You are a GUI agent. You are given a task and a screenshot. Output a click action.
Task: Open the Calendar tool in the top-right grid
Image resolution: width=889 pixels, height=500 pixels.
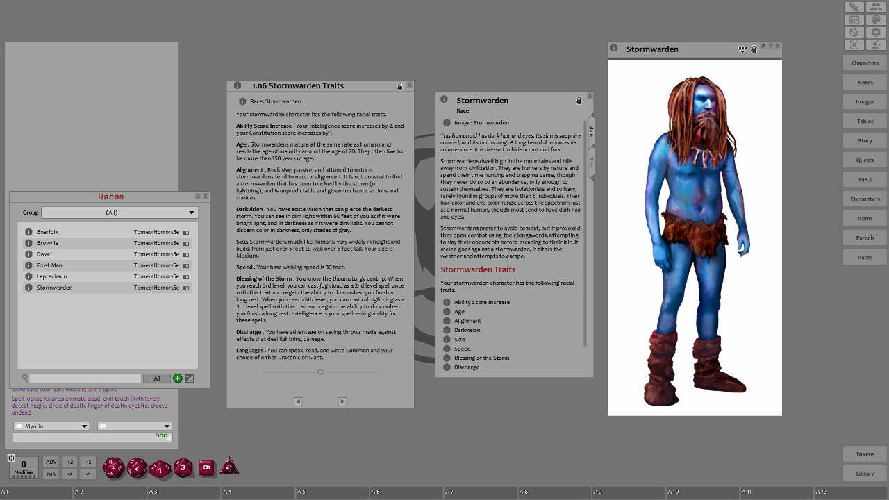854,19
